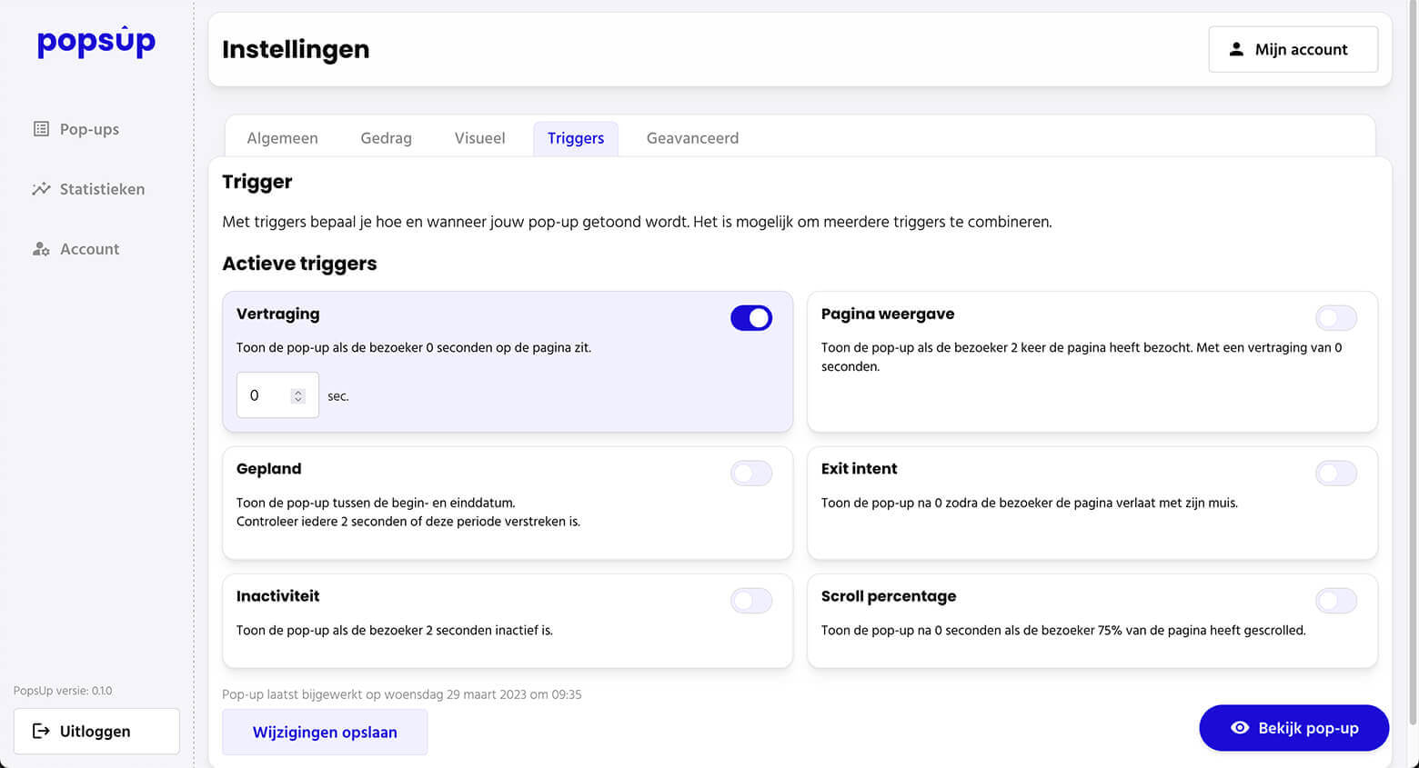
Task: Click the Account user-gear icon
Action: [41, 249]
